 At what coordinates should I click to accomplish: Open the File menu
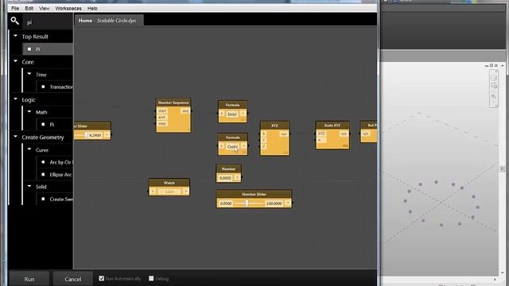[15, 8]
